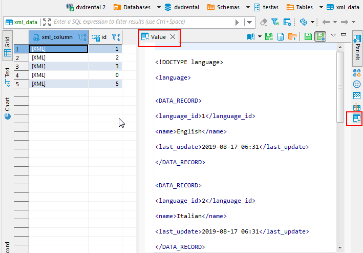This screenshot has width=363, height=253.
Task: Switch to the Grid view tab
Action: click(7, 46)
